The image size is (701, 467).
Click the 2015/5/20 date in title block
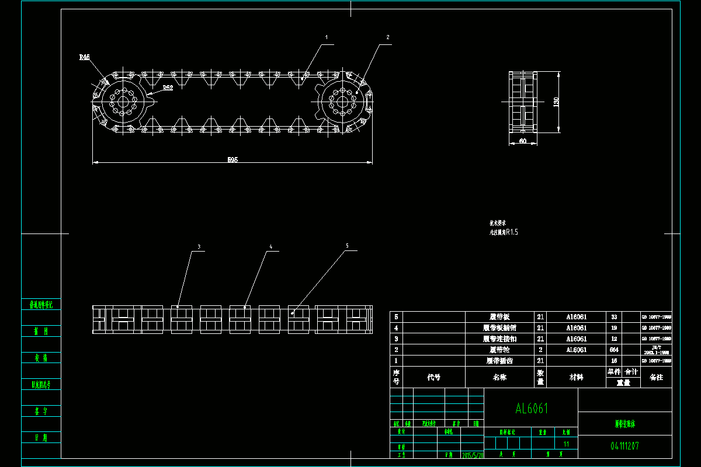[x=473, y=454]
